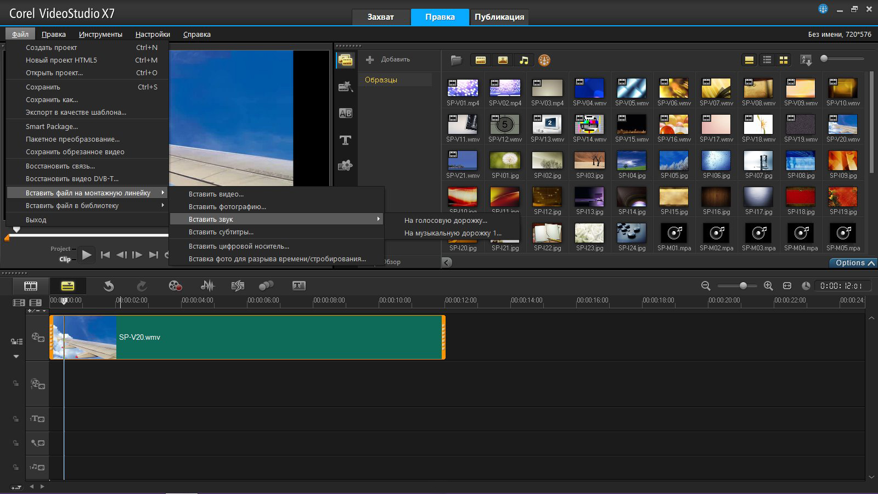878x494 pixels.
Task: Toggle audio files filter in library
Action: [x=524, y=60]
